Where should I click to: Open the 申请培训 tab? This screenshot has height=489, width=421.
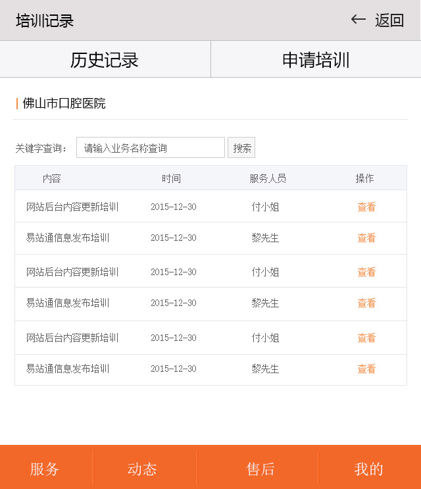point(316,60)
